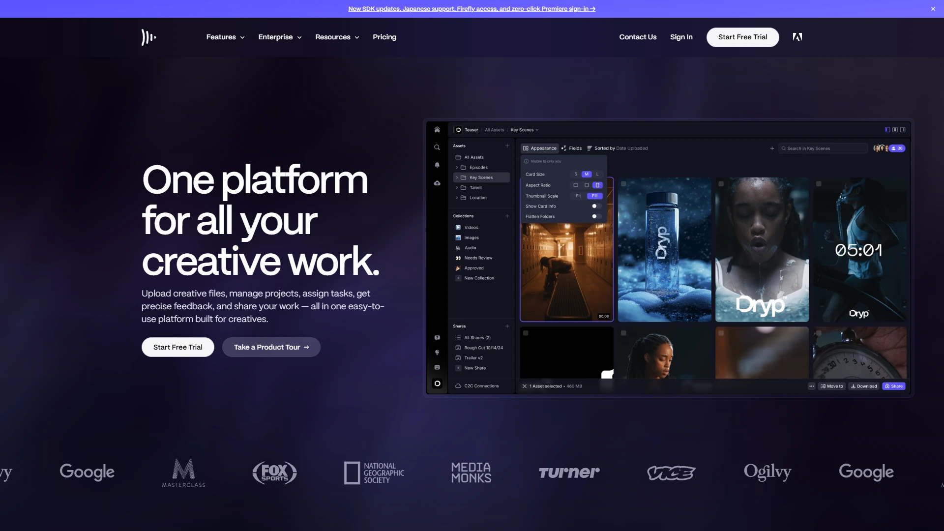The image size is (944, 531).
Task: Check the checkbox on the 05:01 runner thumbnail
Action: tap(819, 184)
